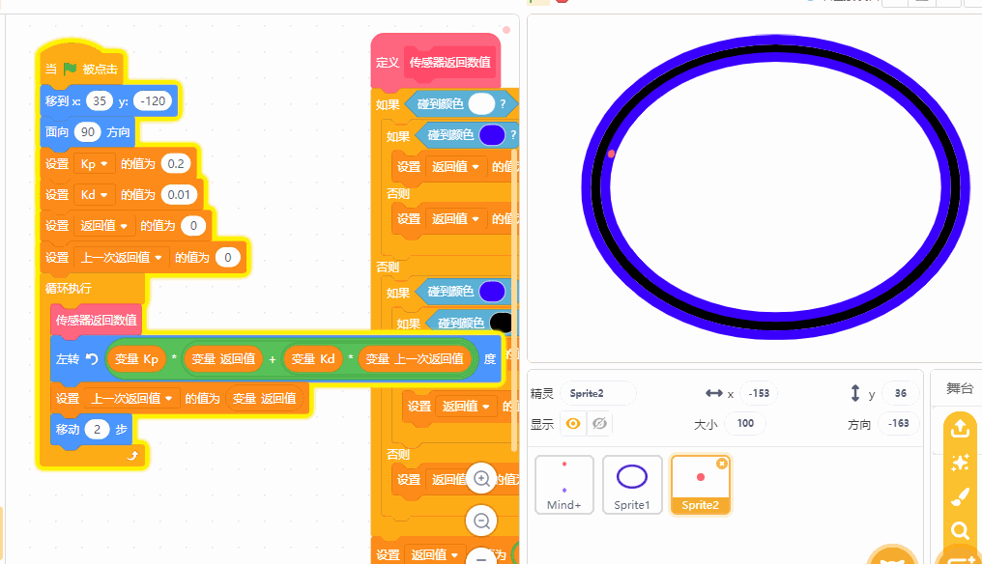This screenshot has height=564, width=982.
Task: Click the sprite size field 100
Action: click(x=744, y=423)
